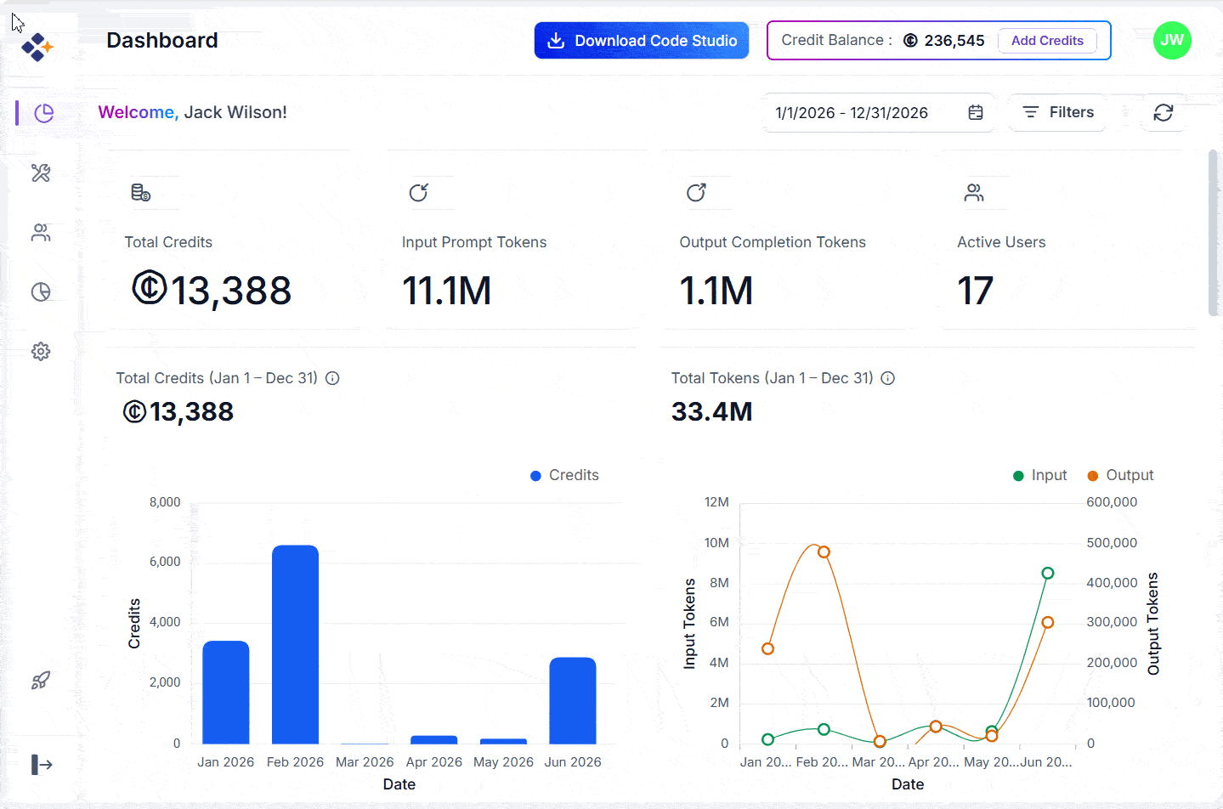Toggle the Credits legend item

[x=564, y=475]
